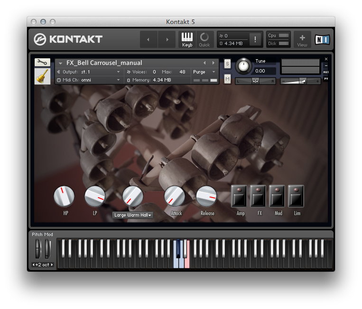The width and height of the screenshot is (362, 309).
Task: Click the Disk meter
Action: tap(278, 43)
